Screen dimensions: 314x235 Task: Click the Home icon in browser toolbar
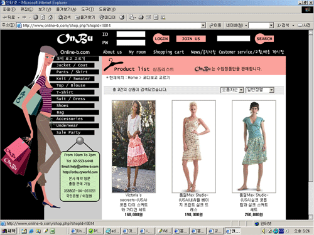click(x=50, y=18)
